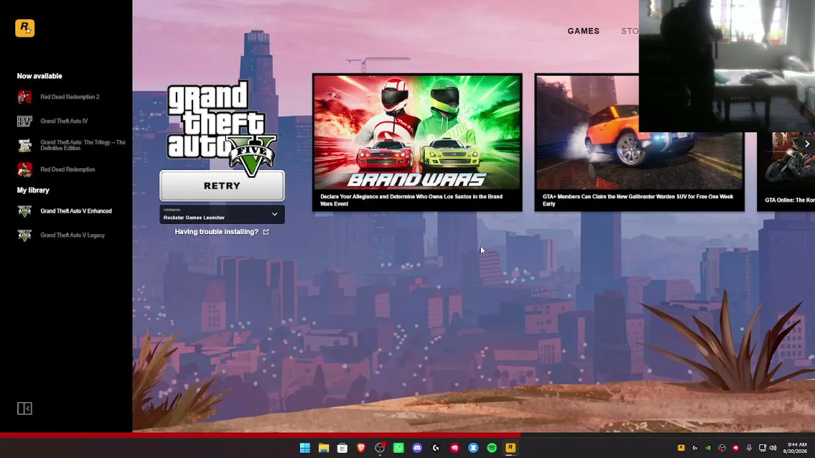Click the Rockstar icon in the system tray
The height and width of the screenshot is (458, 815).
click(681, 448)
